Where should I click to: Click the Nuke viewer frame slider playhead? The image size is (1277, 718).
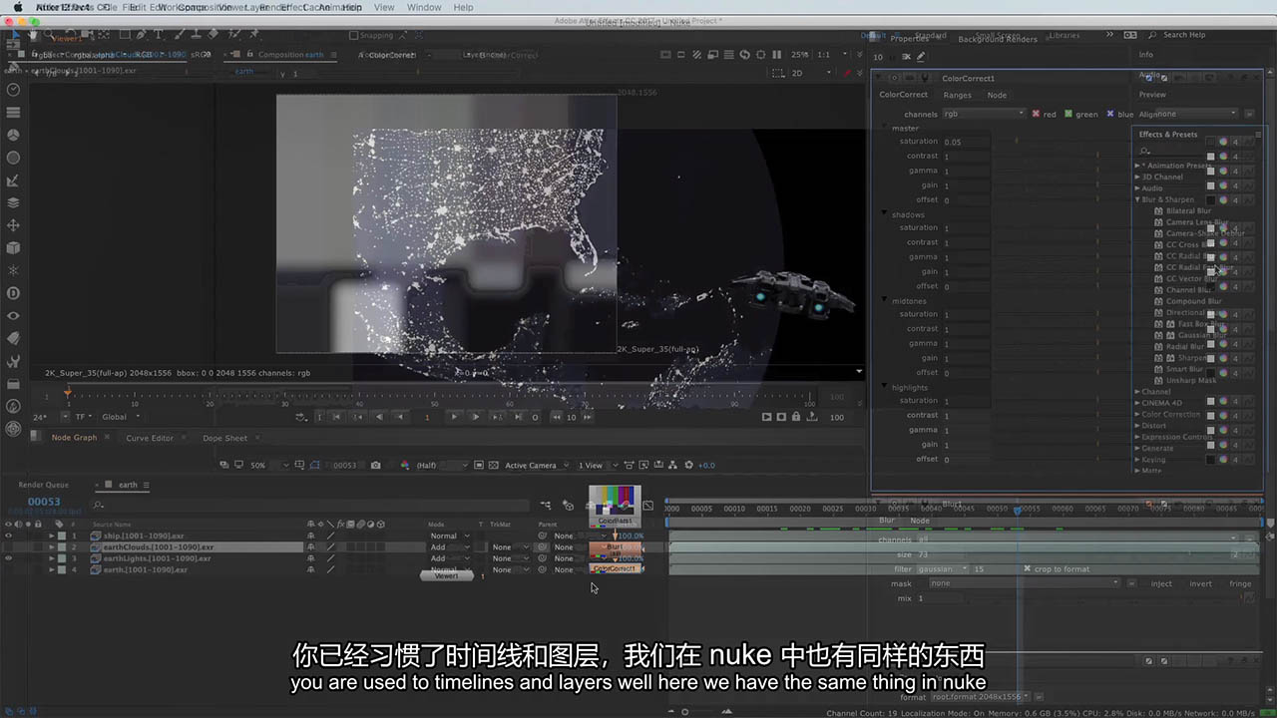pos(68,393)
